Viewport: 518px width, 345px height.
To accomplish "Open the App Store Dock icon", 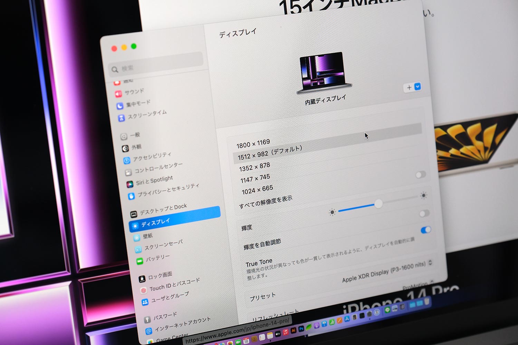I will [347, 319].
